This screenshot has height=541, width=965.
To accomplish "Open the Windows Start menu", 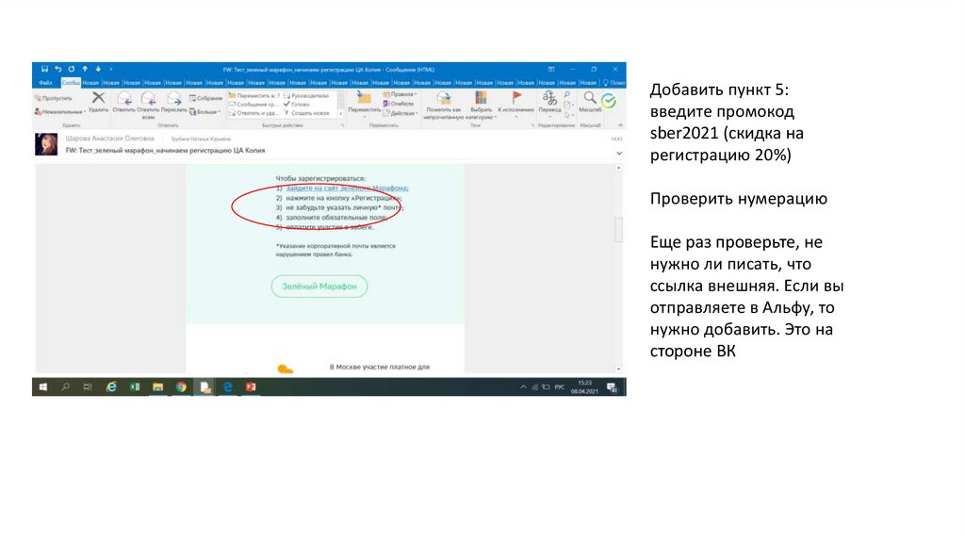I will (x=43, y=387).
